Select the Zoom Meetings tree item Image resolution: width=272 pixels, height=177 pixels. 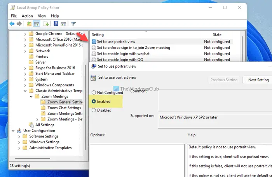pos(55,96)
